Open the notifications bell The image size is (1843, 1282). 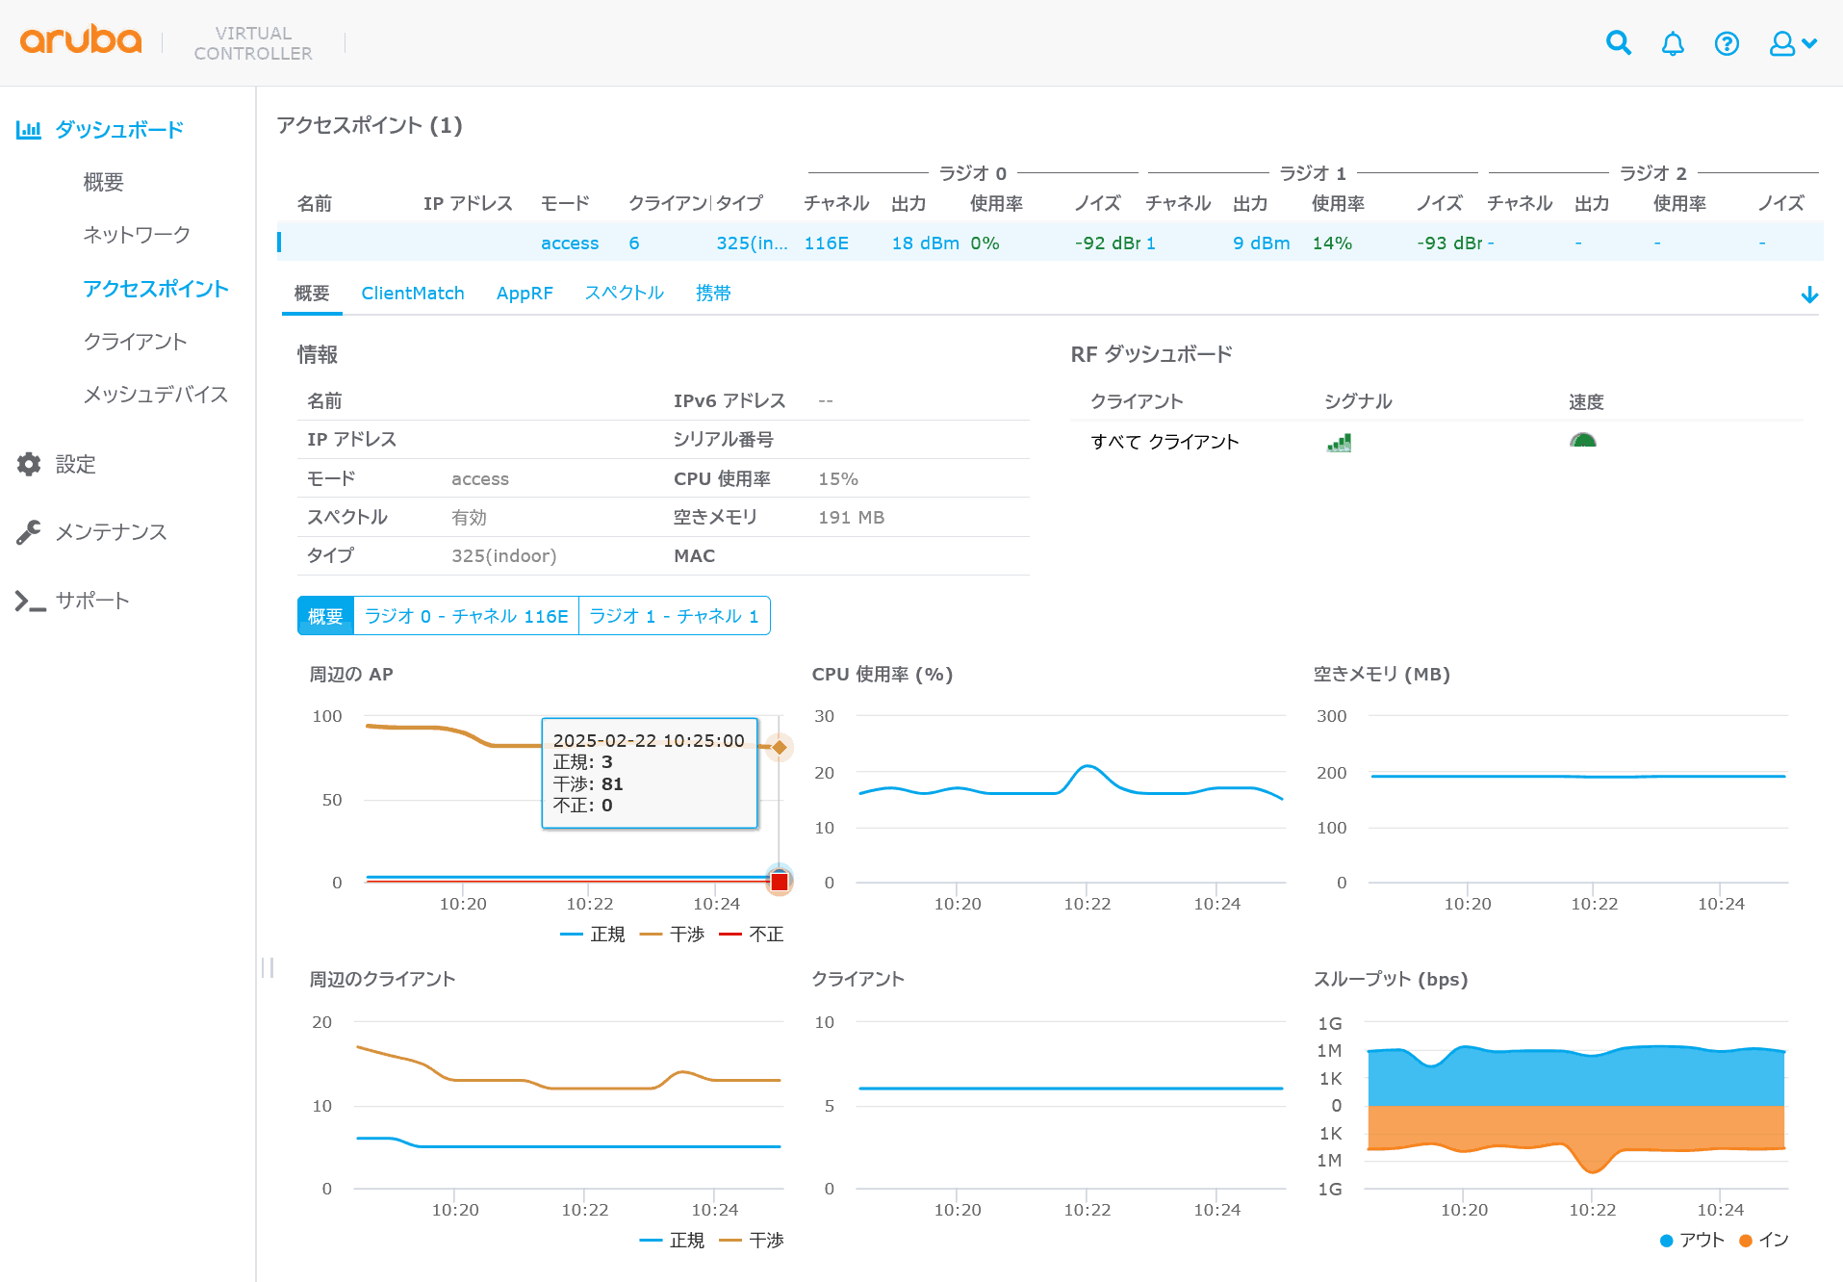click(1673, 42)
